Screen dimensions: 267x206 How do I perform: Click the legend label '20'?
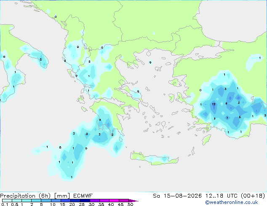click(72, 204)
